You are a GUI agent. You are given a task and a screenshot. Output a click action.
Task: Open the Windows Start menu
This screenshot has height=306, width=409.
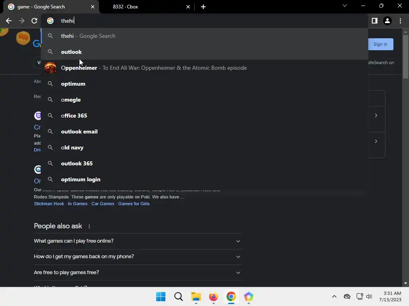pos(161,296)
